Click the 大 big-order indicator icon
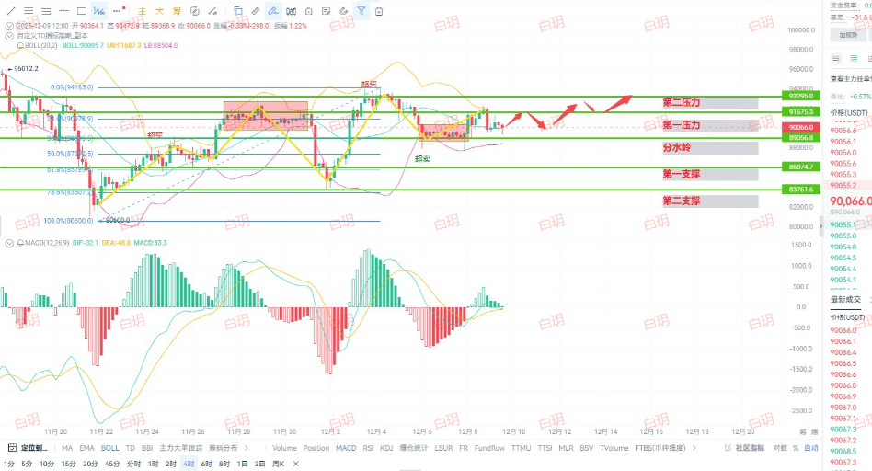 coord(160,11)
